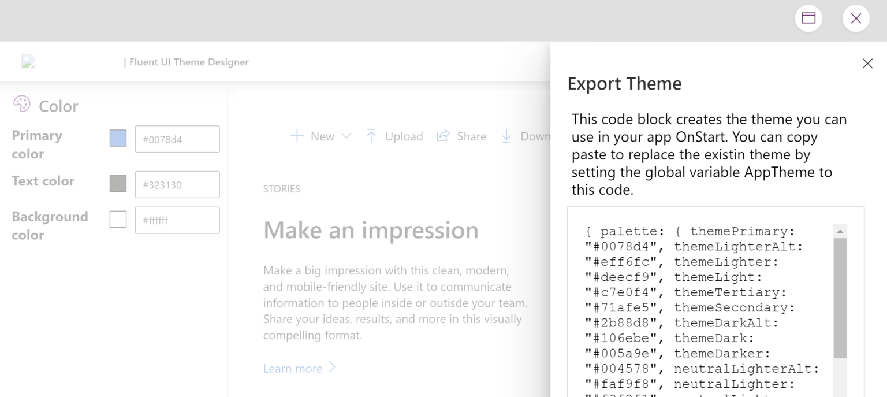The width and height of the screenshot is (887, 397).
Task: Click the Color palette icon in the sidebar
Action: pos(21,103)
